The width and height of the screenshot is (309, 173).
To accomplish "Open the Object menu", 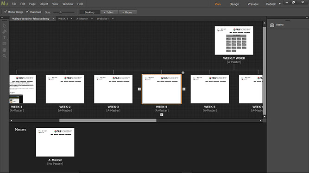I will (44, 4).
